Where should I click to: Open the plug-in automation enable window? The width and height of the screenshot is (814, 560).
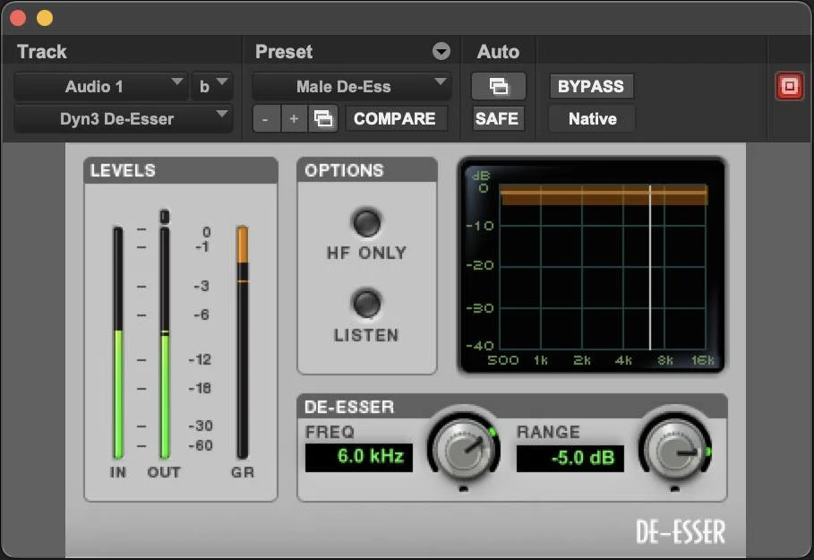point(499,86)
